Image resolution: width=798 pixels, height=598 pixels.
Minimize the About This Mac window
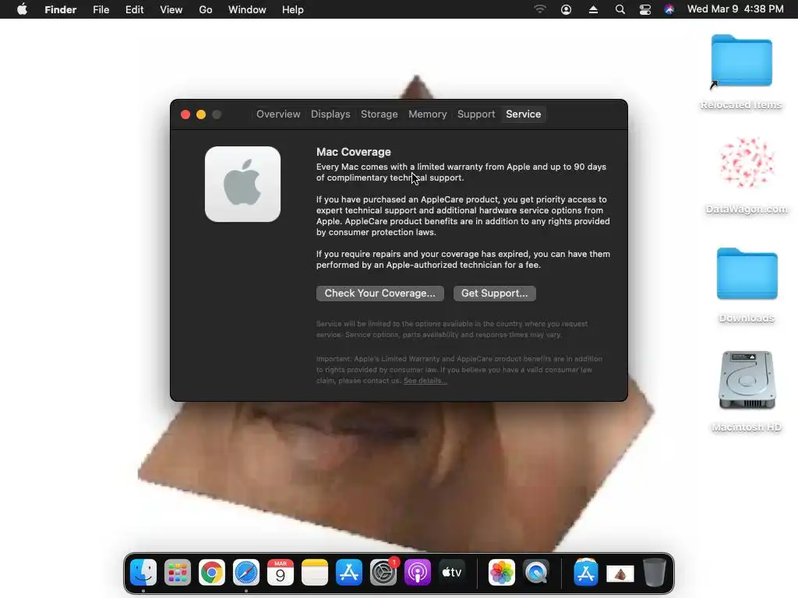pos(201,114)
